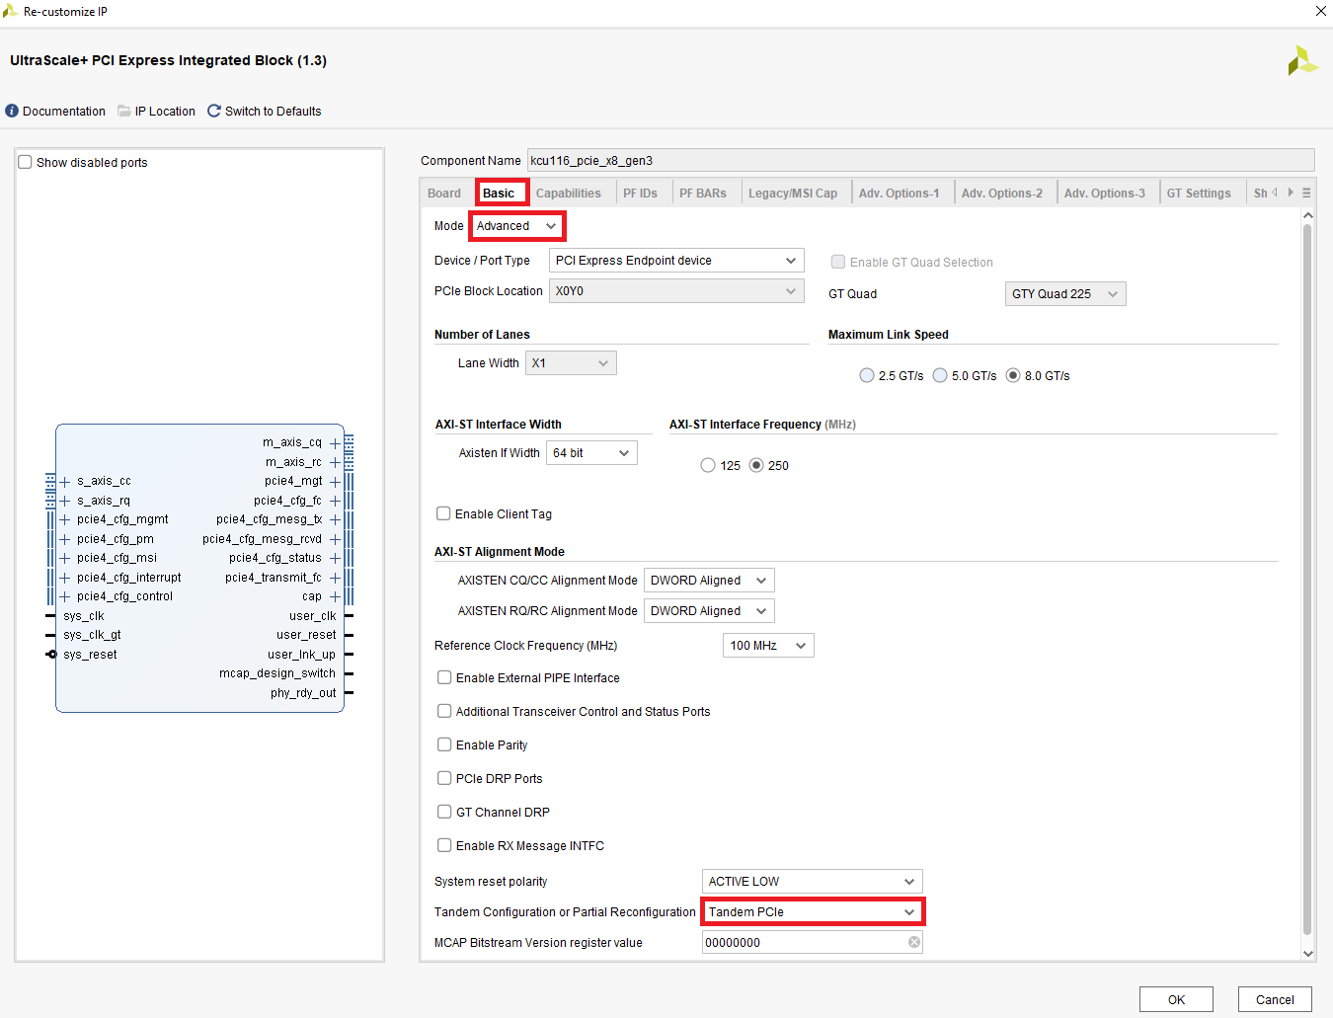The width and height of the screenshot is (1333, 1018).
Task: Expand the cap port plus icon
Action: point(335,596)
